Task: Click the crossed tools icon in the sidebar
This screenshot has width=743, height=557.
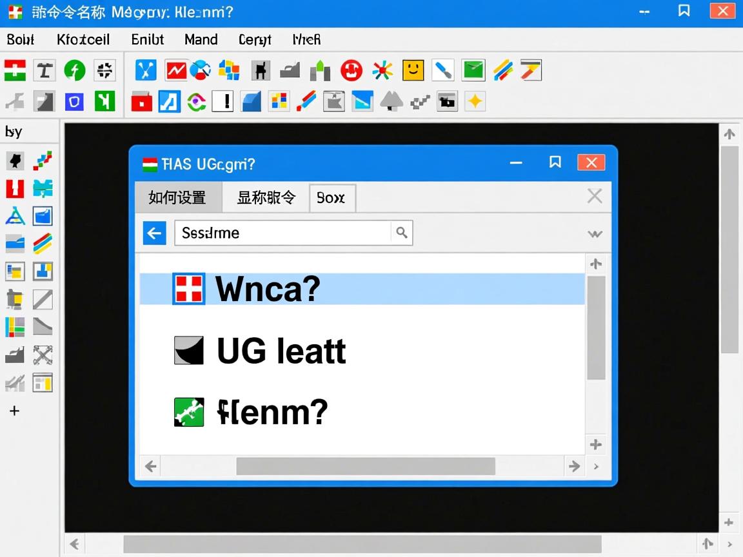Action: [43, 355]
